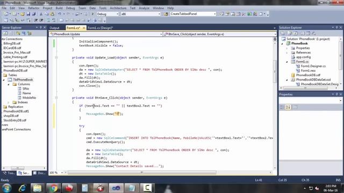
Task: Select app.config in Solution Explorer
Action: pos(303,57)
